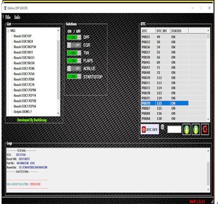Enable the EGR switch
The width and height of the screenshot is (218, 204).
pos(74,45)
